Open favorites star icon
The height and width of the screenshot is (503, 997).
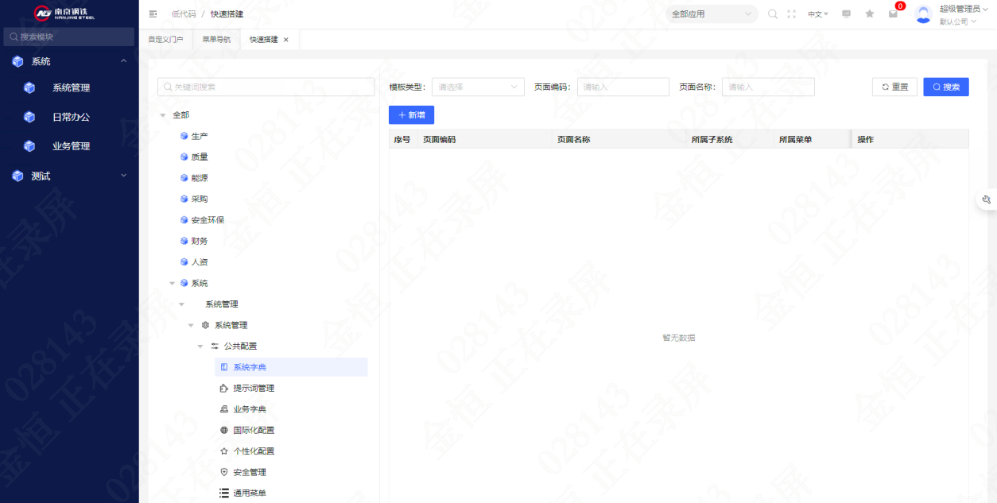point(870,14)
